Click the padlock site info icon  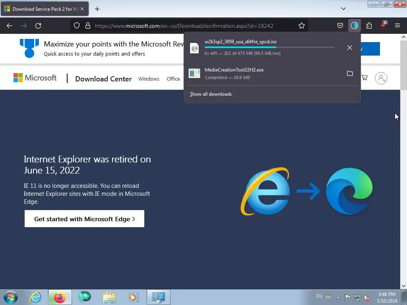coord(88,25)
